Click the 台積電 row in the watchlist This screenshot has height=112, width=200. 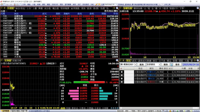59,35
